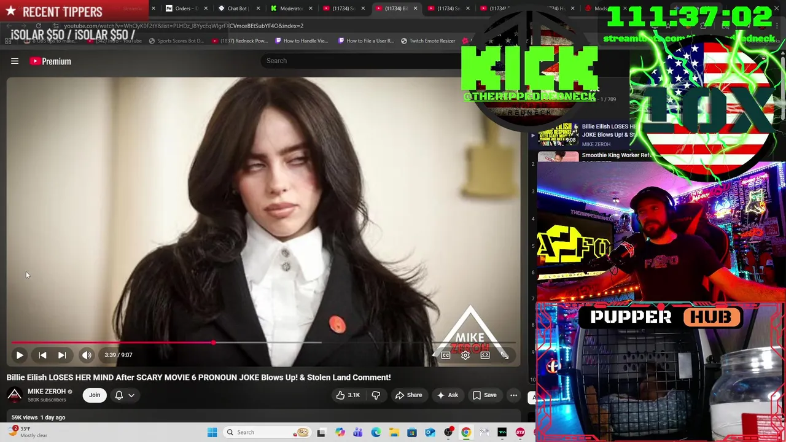Open Microsoft Edge from taskbar
Viewport: 786px width, 442px height.
pos(376,432)
